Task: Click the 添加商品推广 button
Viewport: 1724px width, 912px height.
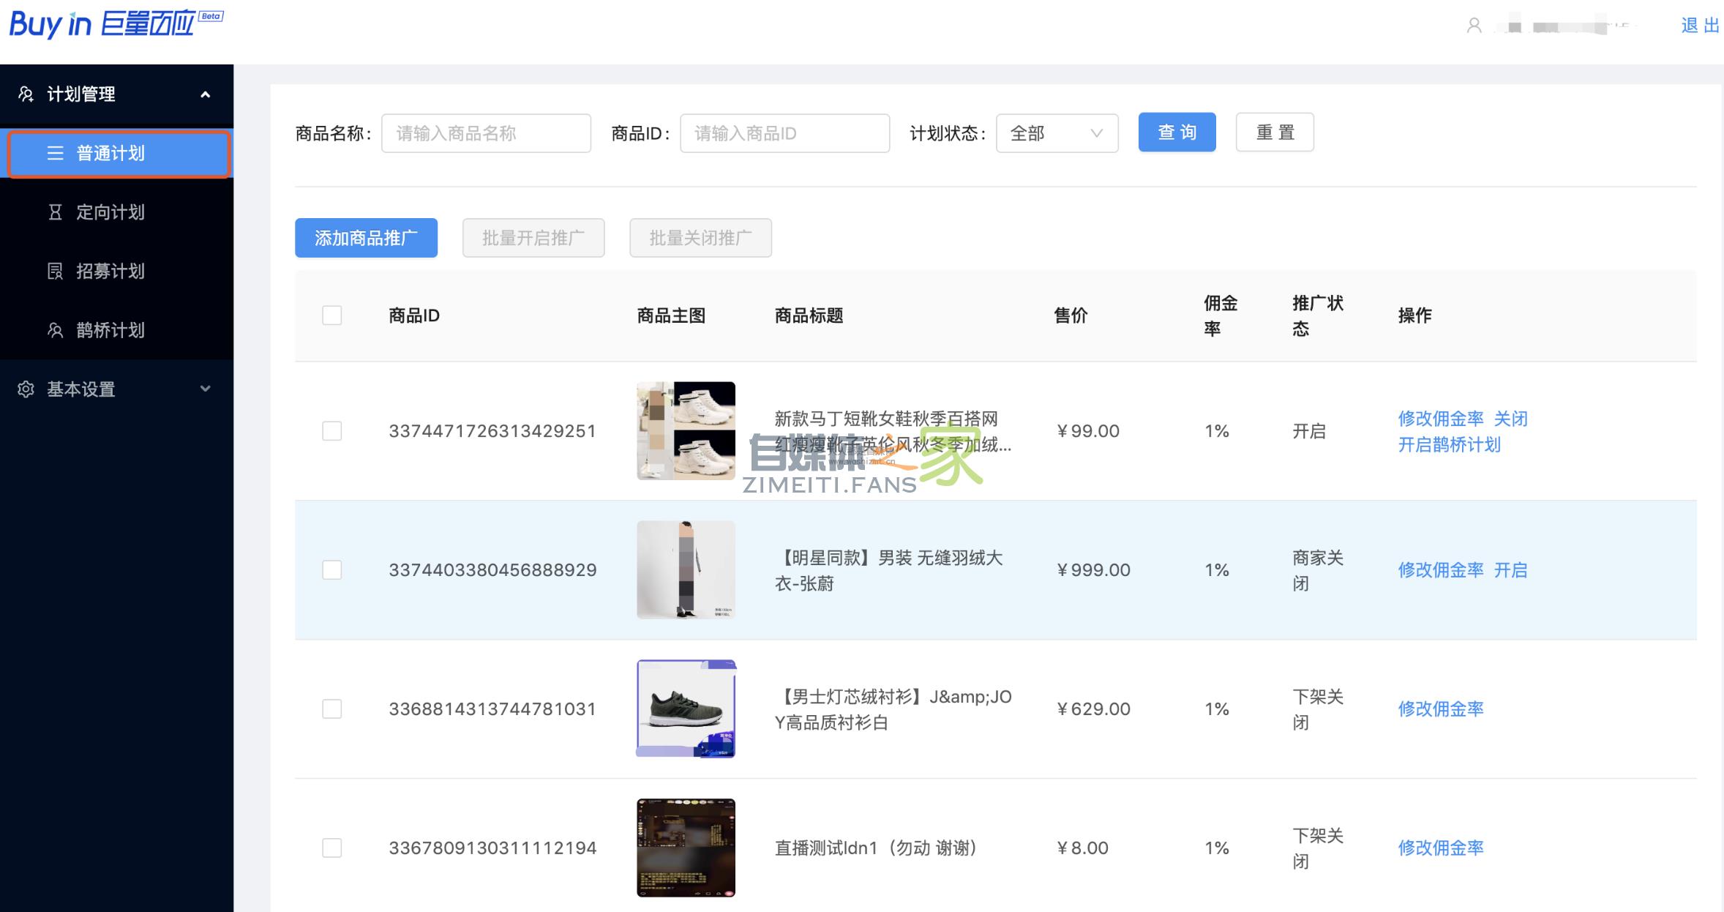Action: [x=366, y=237]
